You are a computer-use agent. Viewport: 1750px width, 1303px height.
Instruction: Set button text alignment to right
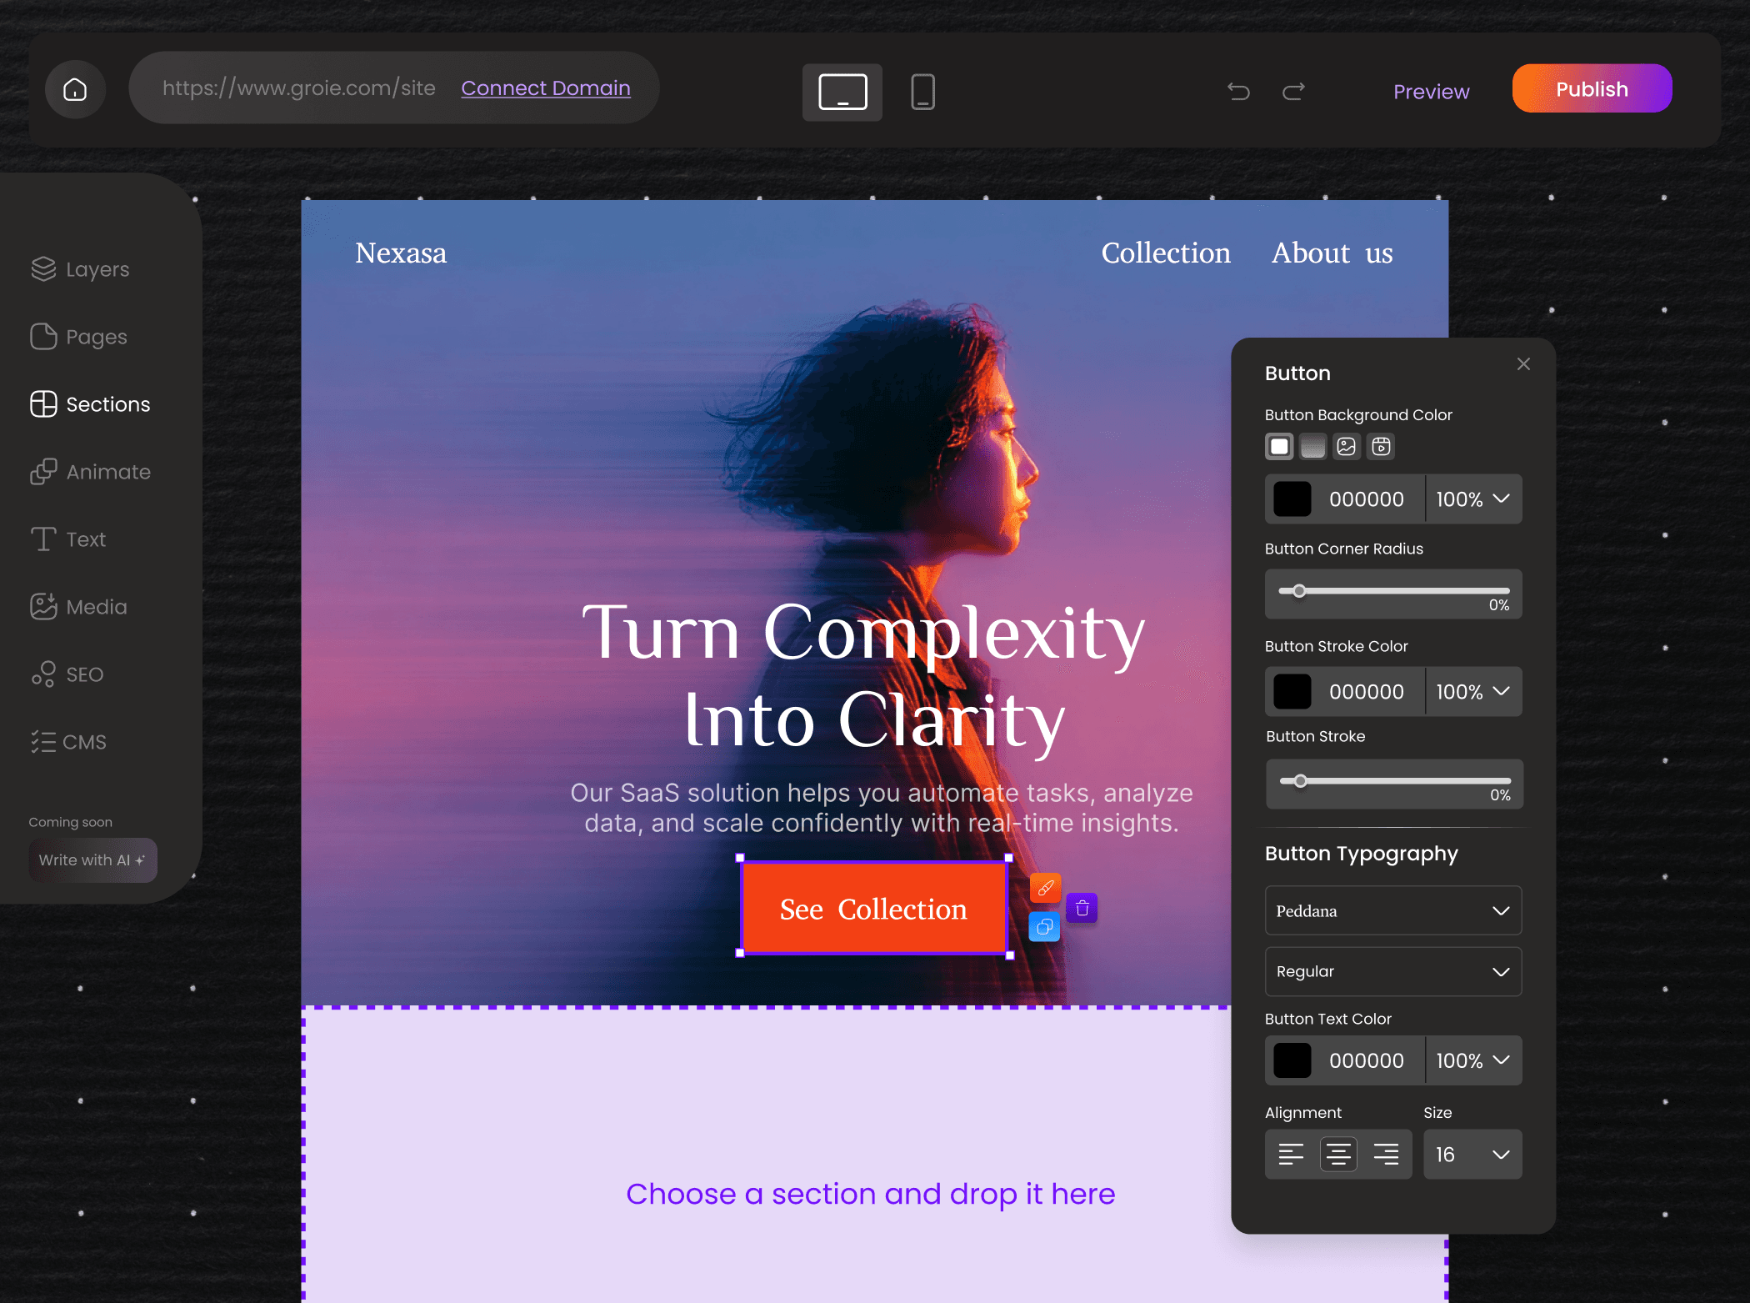click(x=1387, y=1154)
